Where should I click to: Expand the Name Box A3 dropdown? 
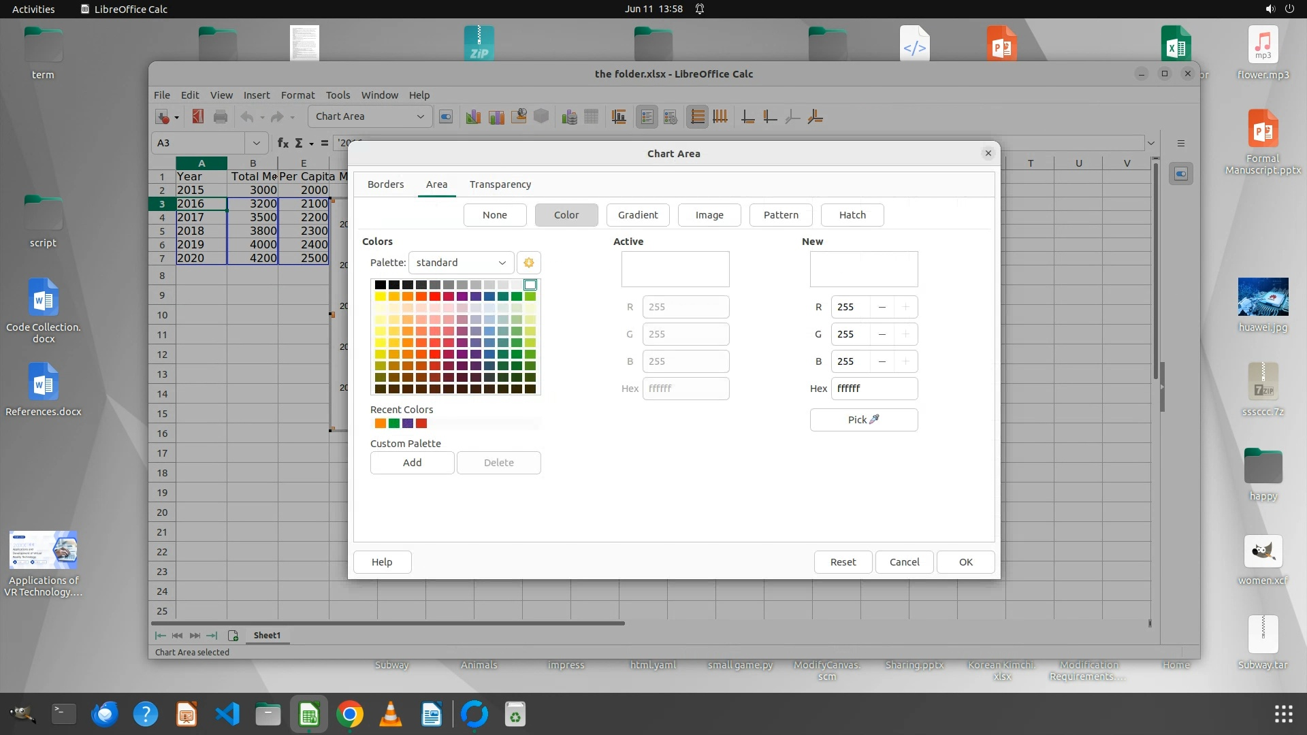[x=256, y=143]
